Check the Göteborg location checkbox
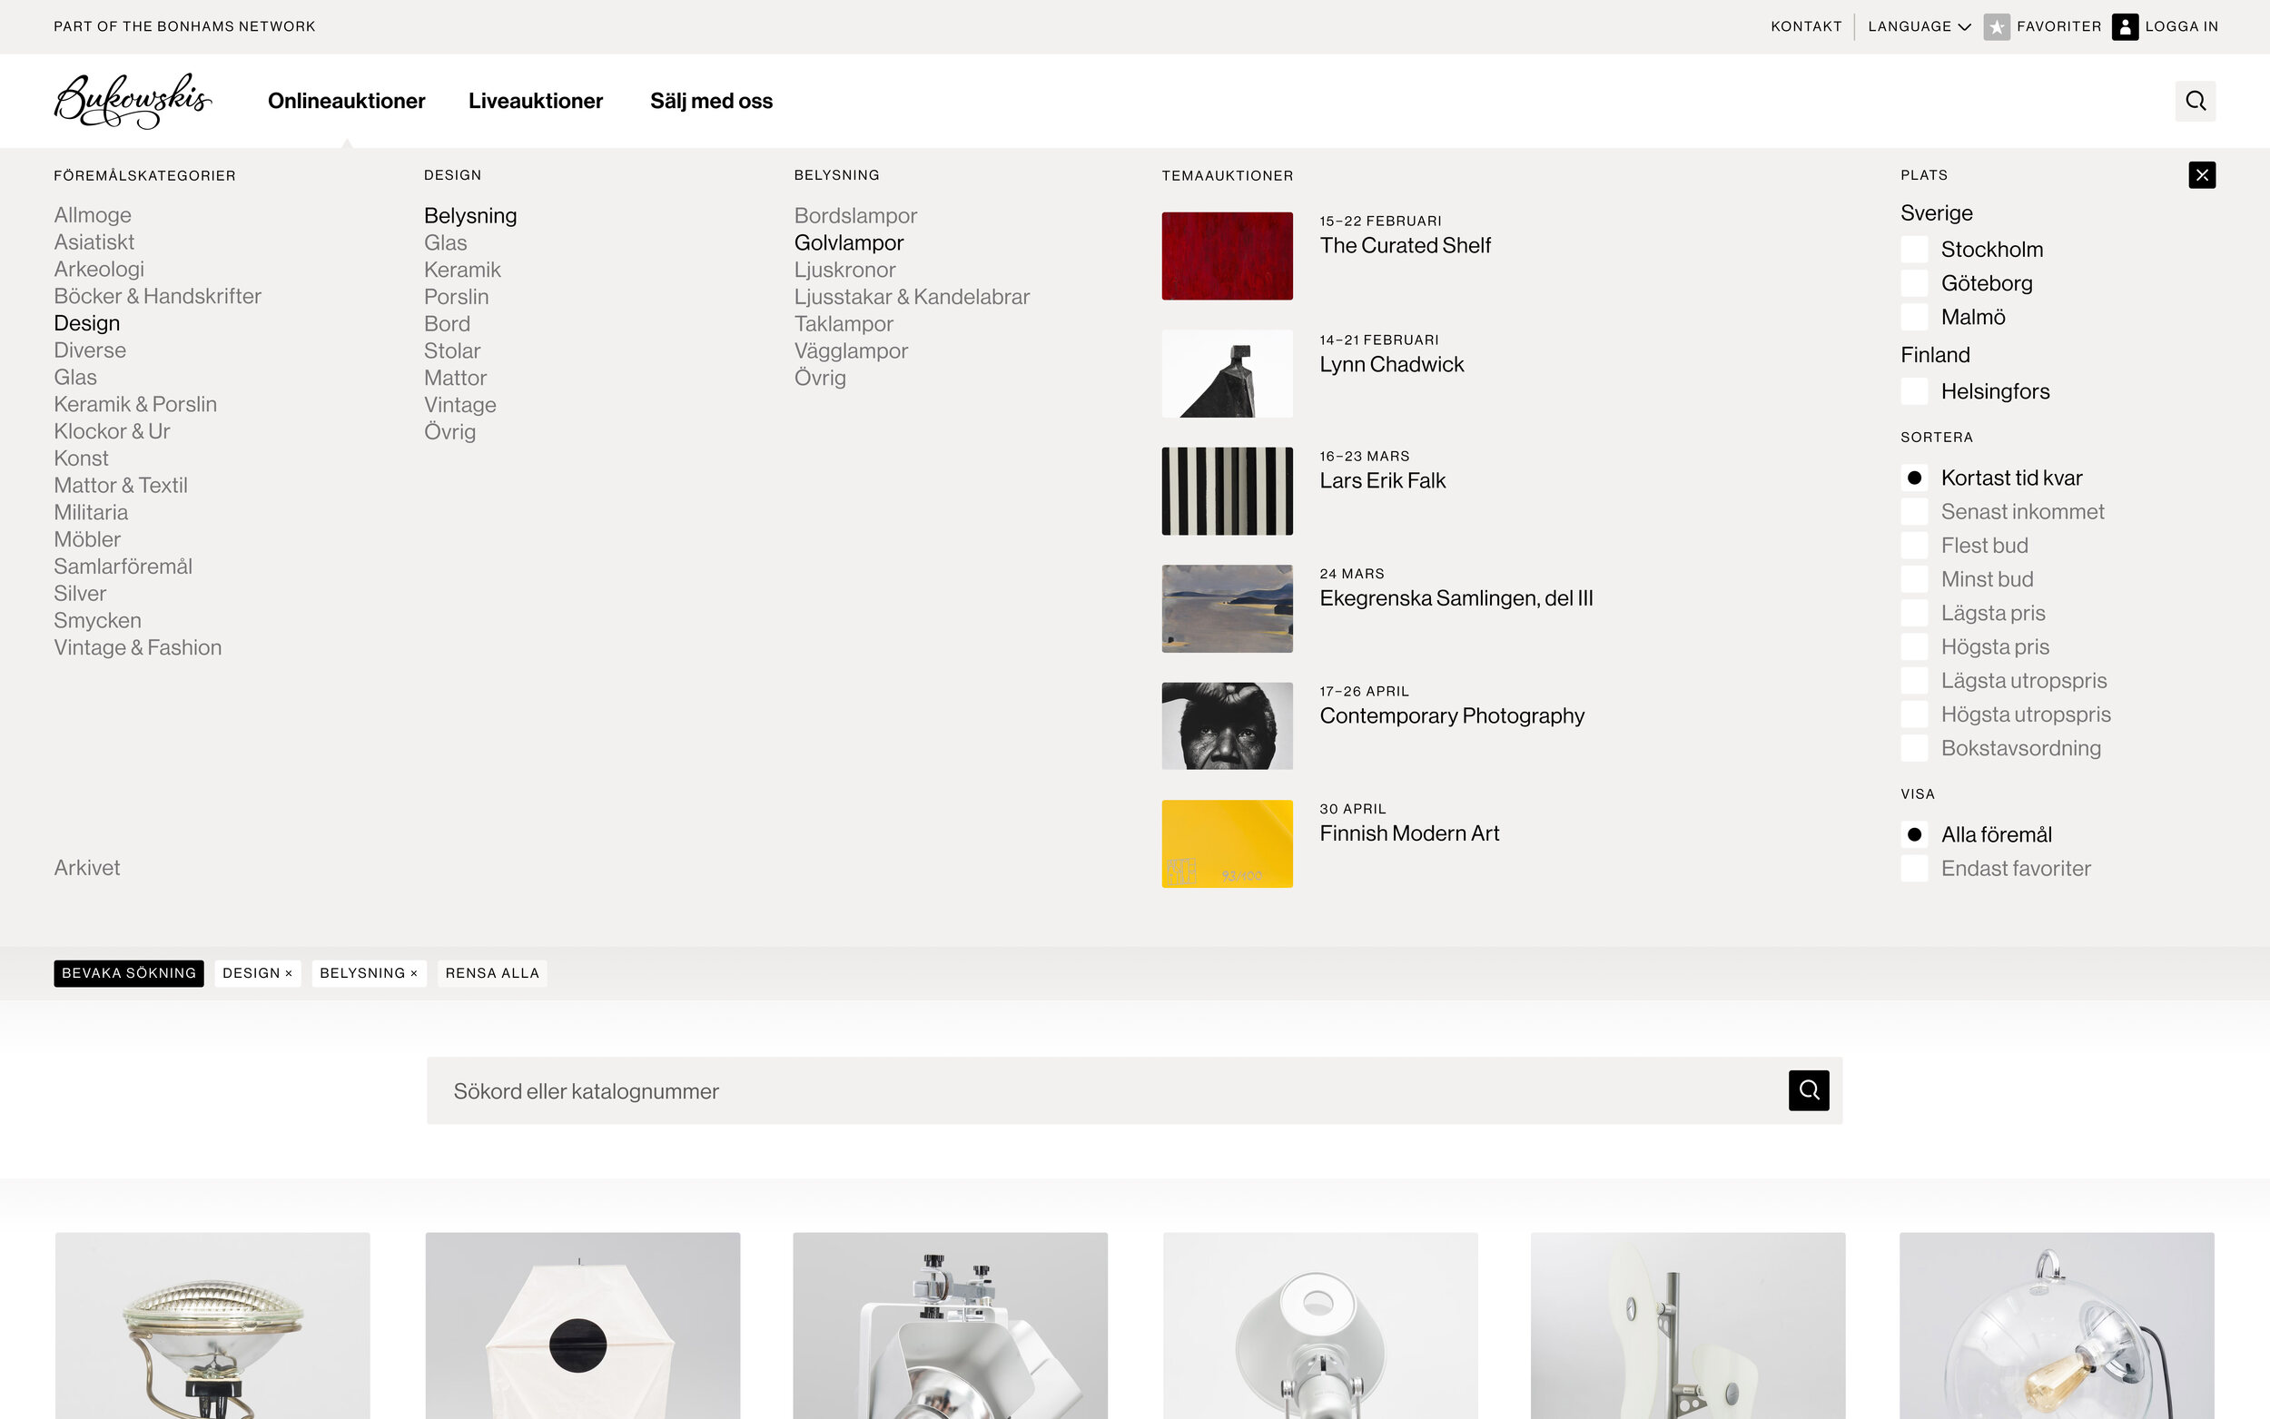The height and width of the screenshot is (1419, 2270). (x=1914, y=282)
